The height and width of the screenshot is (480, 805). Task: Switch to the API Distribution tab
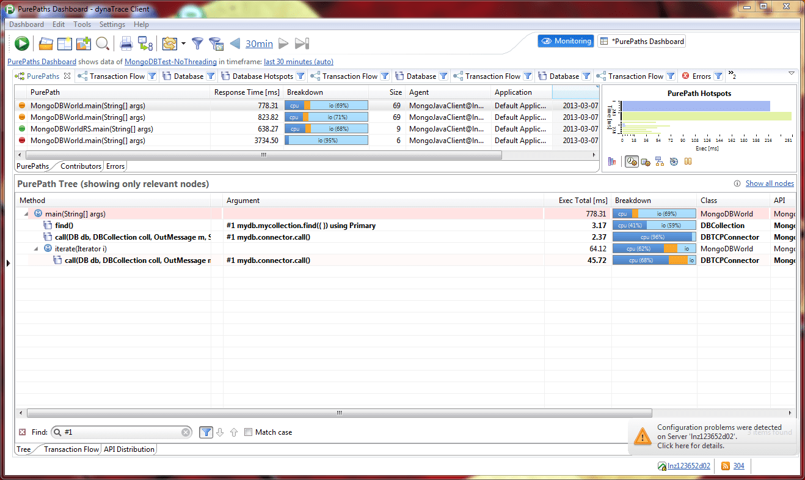tap(129, 449)
